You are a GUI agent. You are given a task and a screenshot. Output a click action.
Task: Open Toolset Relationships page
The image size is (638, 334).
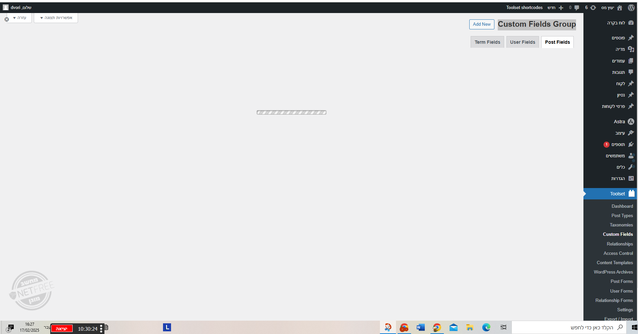point(620,244)
